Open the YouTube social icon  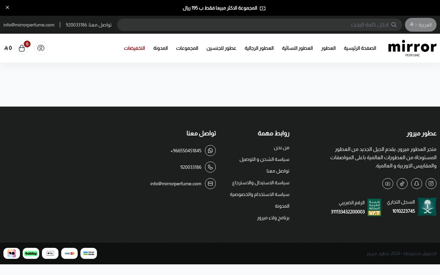point(388,184)
